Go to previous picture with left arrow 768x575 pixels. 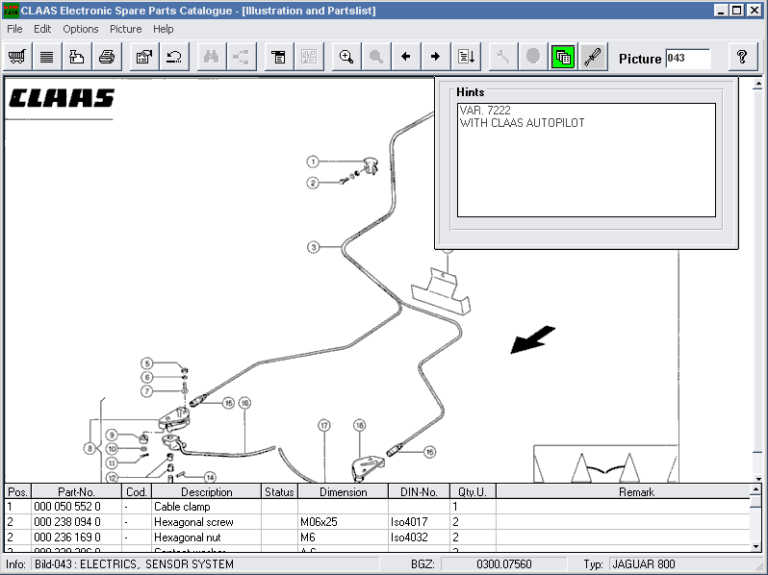click(x=405, y=57)
